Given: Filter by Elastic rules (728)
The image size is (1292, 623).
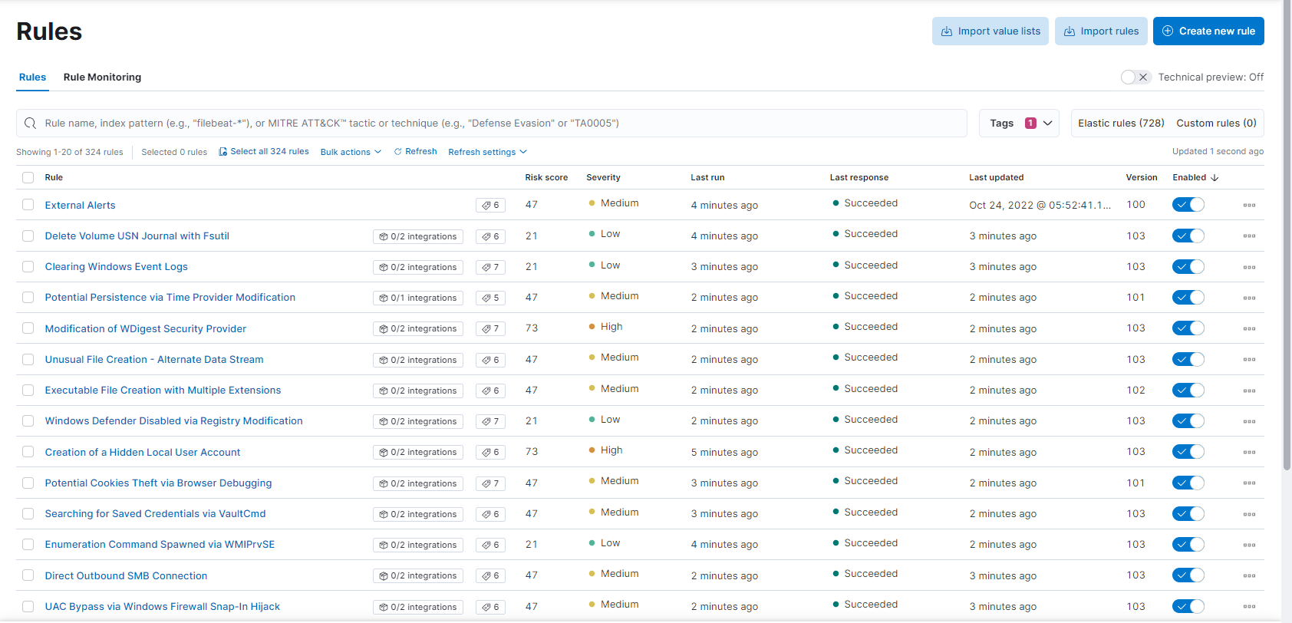Looking at the screenshot, I should [x=1121, y=124].
